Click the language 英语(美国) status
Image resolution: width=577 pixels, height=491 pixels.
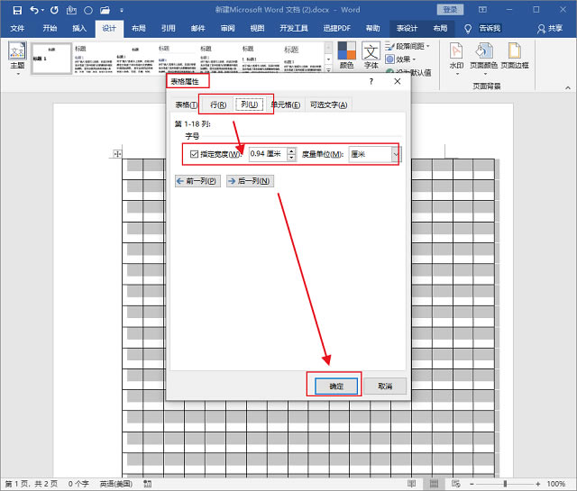pyautogui.click(x=116, y=484)
